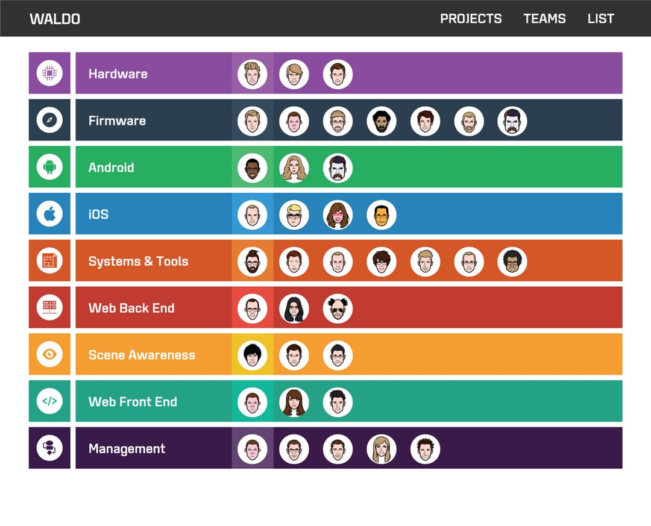Open the PROJECTS menu item

pos(471,19)
